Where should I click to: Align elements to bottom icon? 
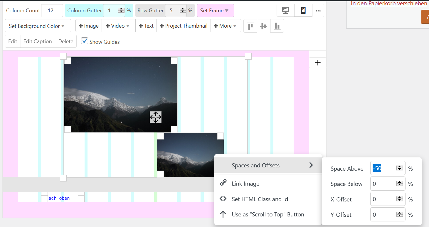tap(277, 26)
